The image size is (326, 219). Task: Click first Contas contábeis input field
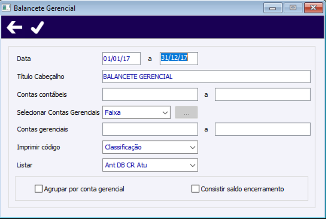pyautogui.click(x=150, y=95)
